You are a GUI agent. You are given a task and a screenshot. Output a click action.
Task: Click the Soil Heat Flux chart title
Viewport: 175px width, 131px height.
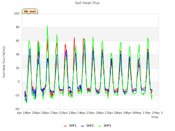point(87,3)
